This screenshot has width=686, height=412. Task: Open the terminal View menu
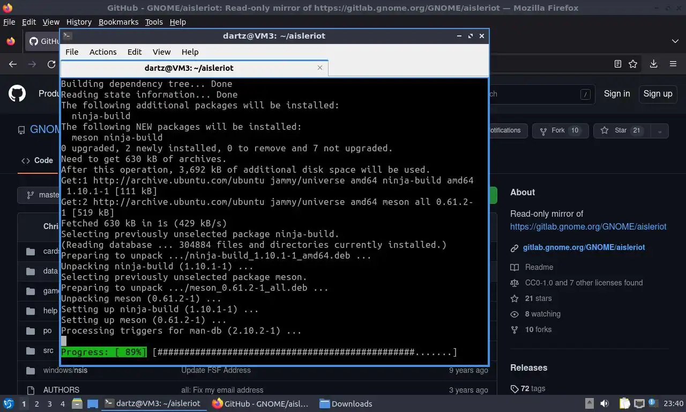[161, 52]
